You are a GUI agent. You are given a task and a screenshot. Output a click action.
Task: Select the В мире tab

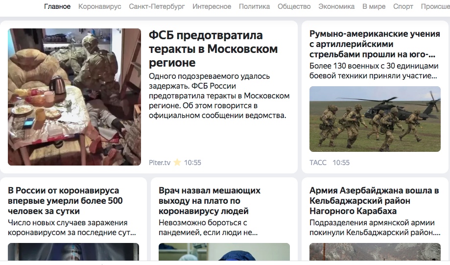click(374, 6)
